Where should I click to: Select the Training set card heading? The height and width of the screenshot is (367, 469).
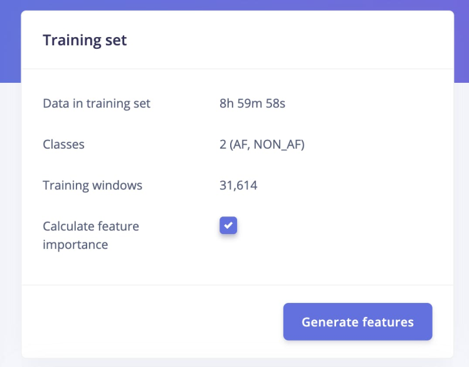click(x=85, y=41)
